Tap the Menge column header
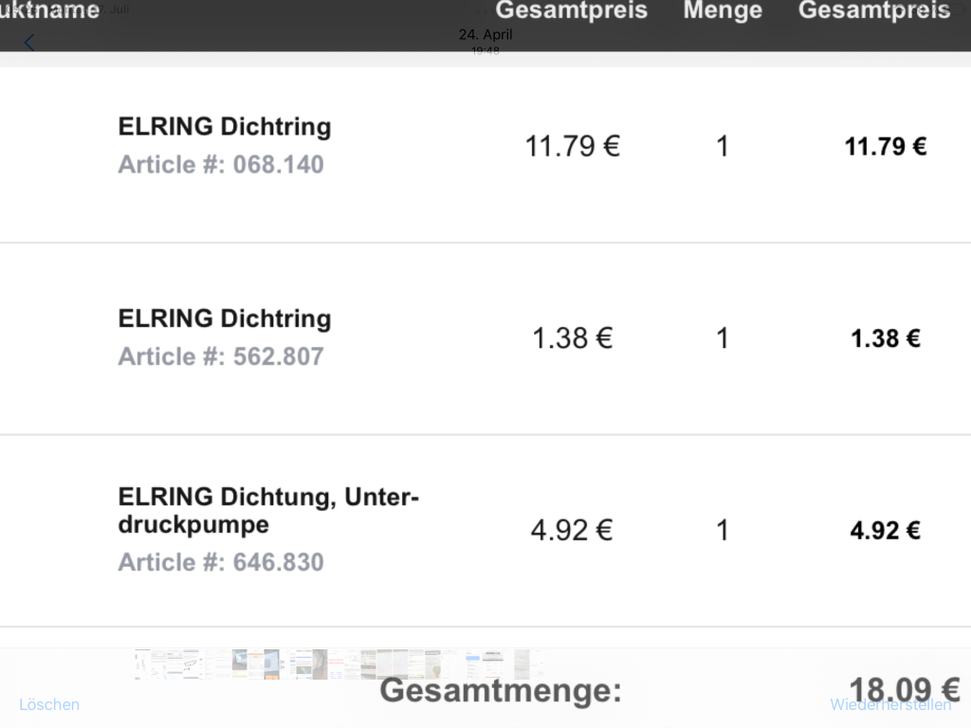971x728 pixels. 723,11
